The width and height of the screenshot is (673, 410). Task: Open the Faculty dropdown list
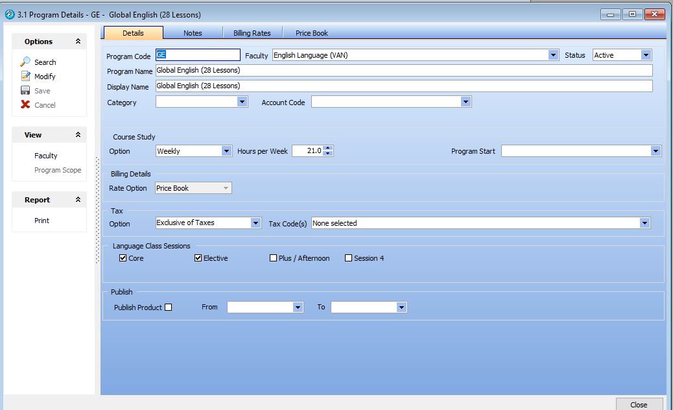point(553,56)
